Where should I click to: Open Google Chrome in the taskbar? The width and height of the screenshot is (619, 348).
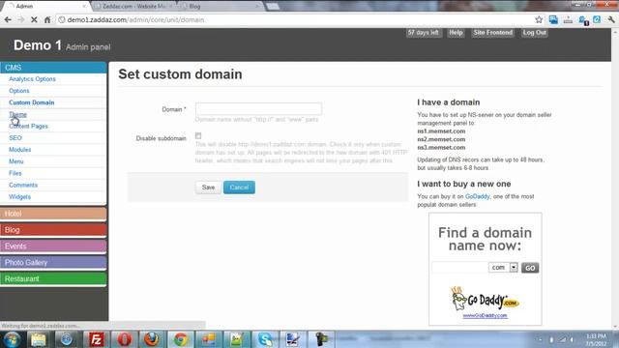(x=181, y=339)
